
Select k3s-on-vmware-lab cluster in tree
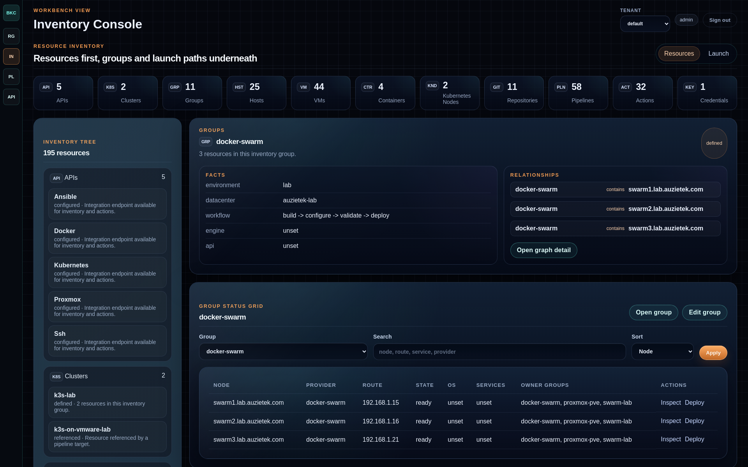click(108, 437)
